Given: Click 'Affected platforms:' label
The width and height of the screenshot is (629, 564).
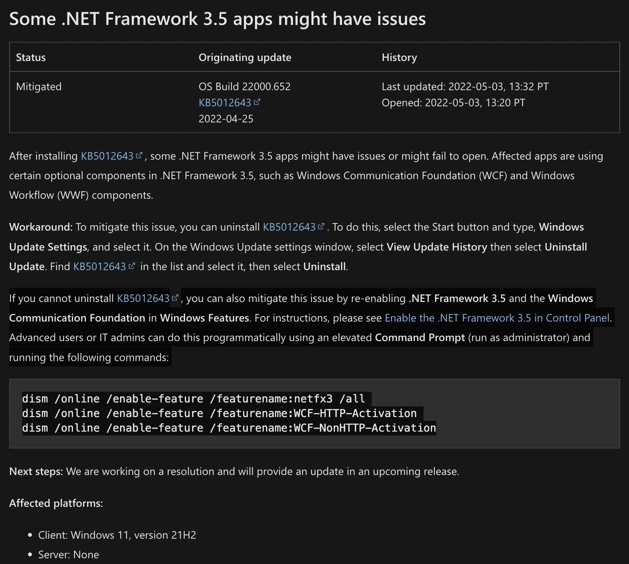Looking at the screenshot, I should point(56,503).
